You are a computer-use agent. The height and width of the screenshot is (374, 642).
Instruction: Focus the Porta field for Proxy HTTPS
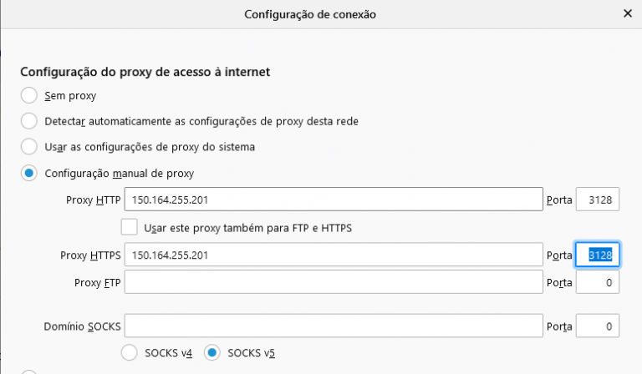597,255
